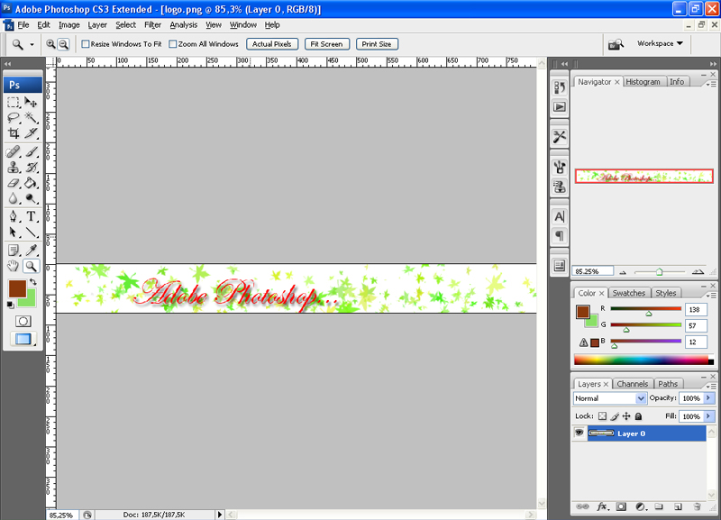Screen dimensions: 721x520
Task: Add a layer style with fx button
Action: pos(602,506)
